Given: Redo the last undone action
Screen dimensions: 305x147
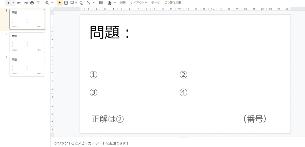Looking at the screenshot, I should 25,3.
